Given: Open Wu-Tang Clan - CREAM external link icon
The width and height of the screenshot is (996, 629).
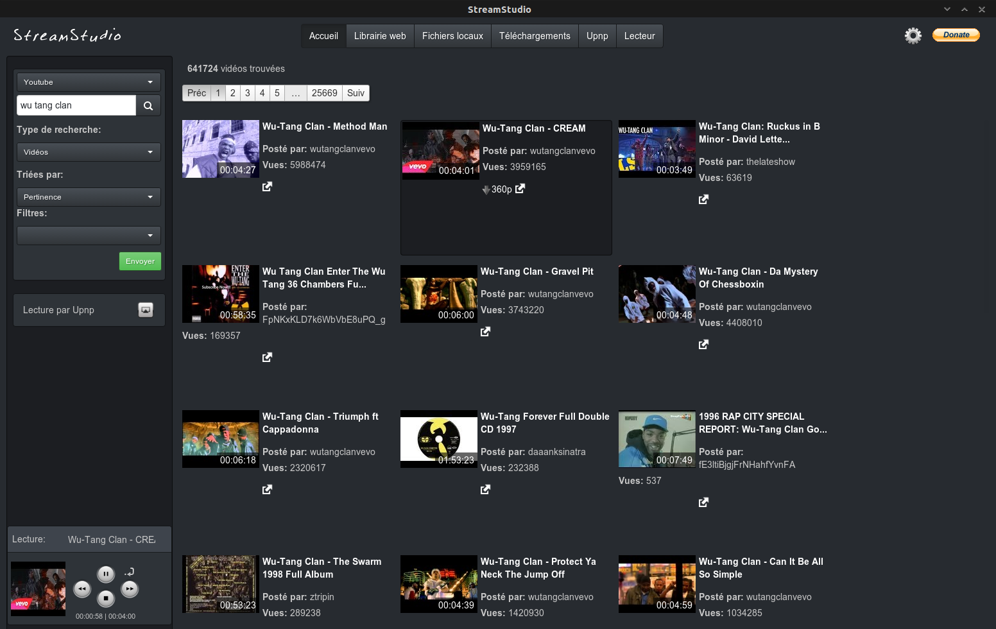Looking at the screenshot, I should pyautogui.click(x=520, y=189).
